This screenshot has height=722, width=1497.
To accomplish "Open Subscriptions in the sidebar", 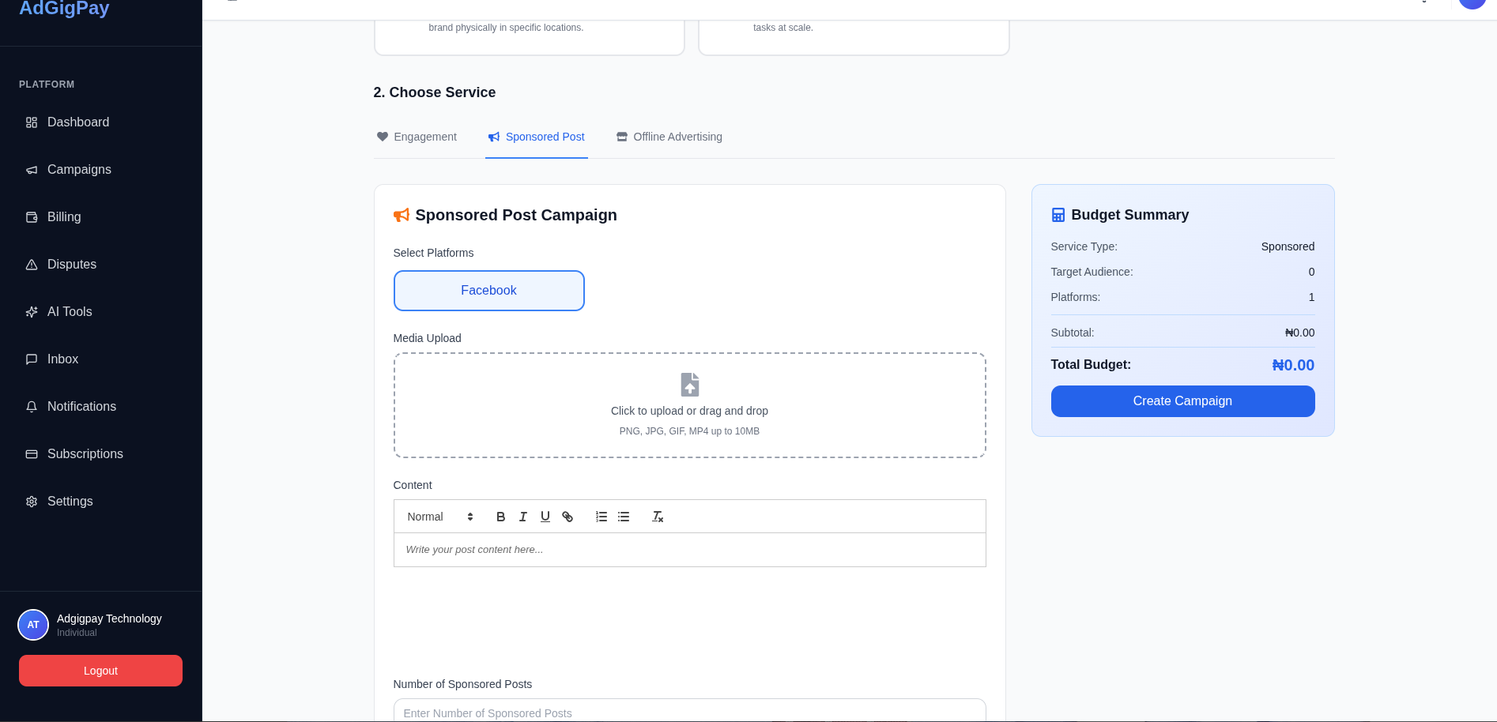I will pyautogui.click(x=101, y=454).
